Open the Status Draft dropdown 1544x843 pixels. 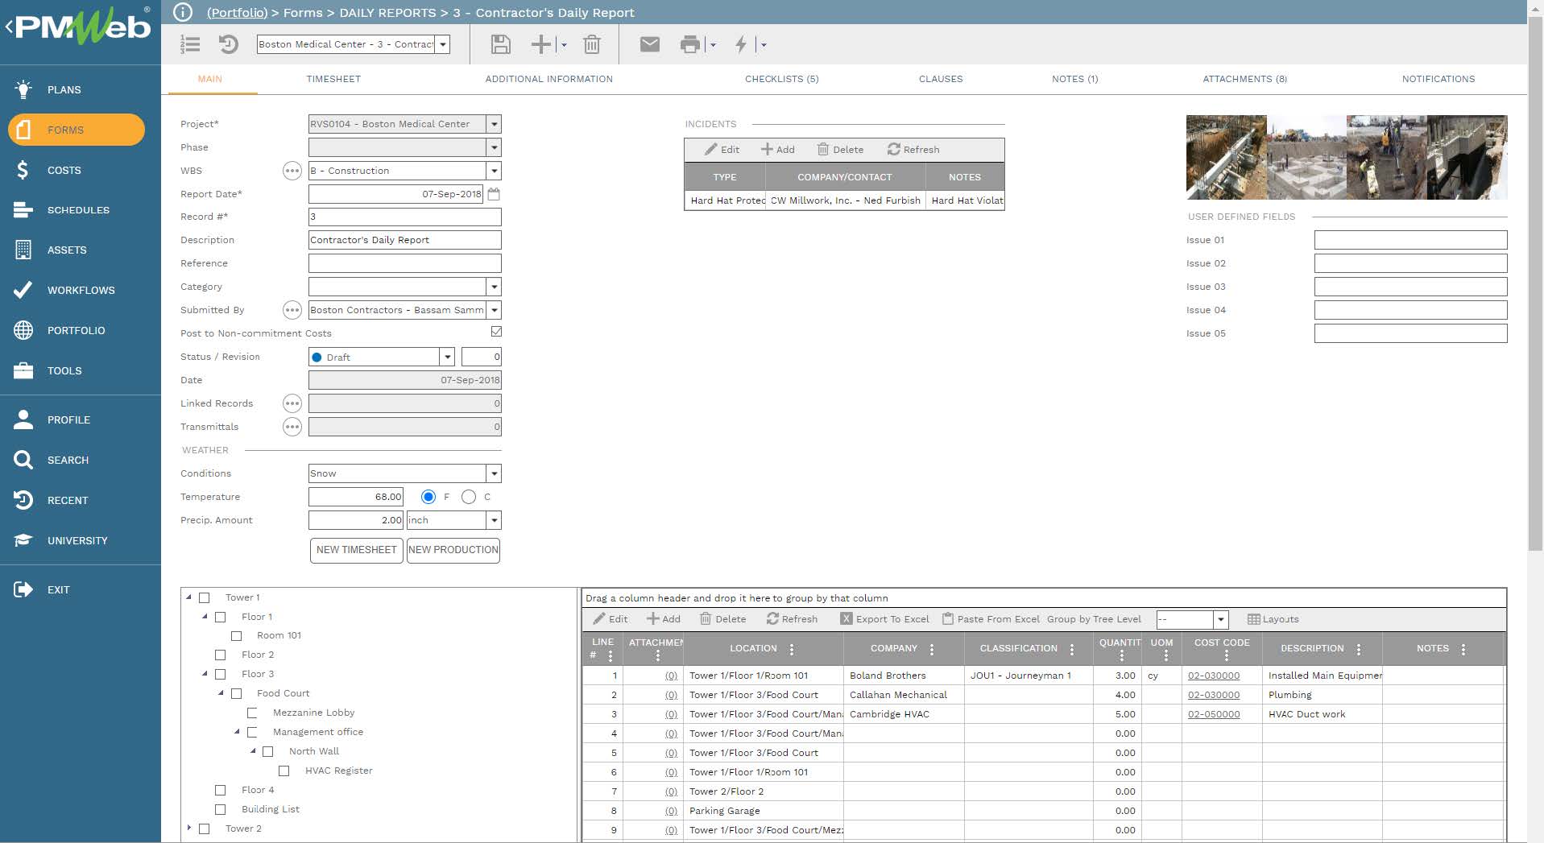[447, 357]
